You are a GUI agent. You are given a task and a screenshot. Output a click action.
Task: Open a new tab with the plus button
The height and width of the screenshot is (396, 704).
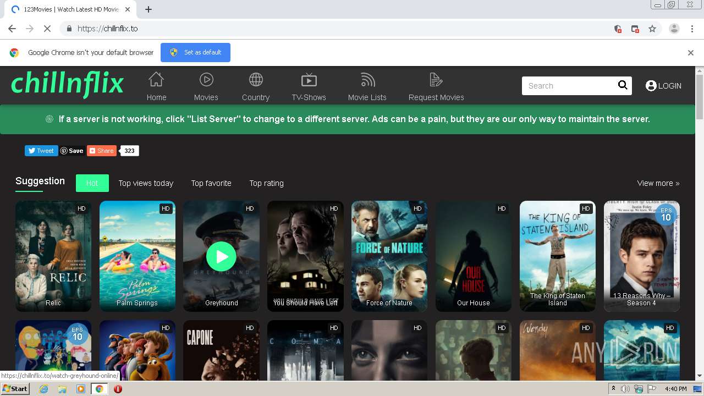pyautogui.click(x=148, y=9)
